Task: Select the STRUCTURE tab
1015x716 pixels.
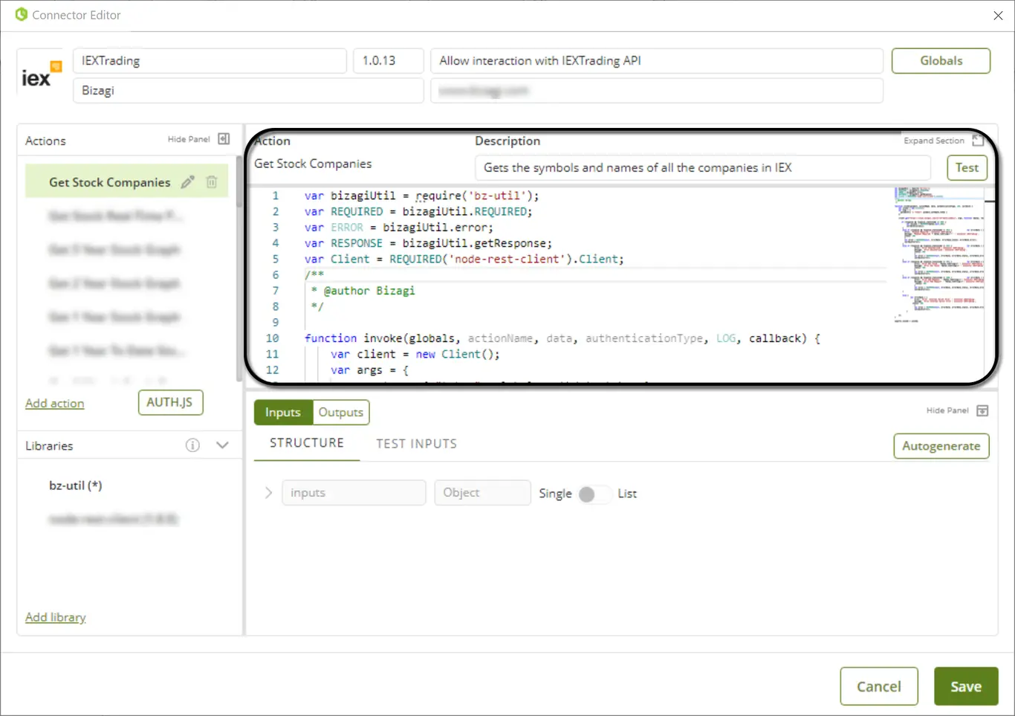Action: point(307,443)
